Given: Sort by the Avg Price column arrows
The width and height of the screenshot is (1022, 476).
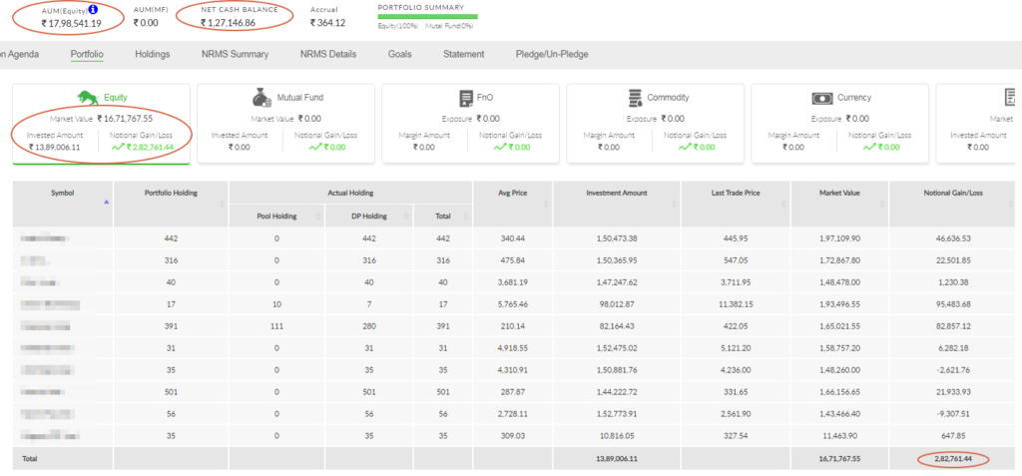Looking at the screenshot, I should pyautogui.click(x=546, y=205).
